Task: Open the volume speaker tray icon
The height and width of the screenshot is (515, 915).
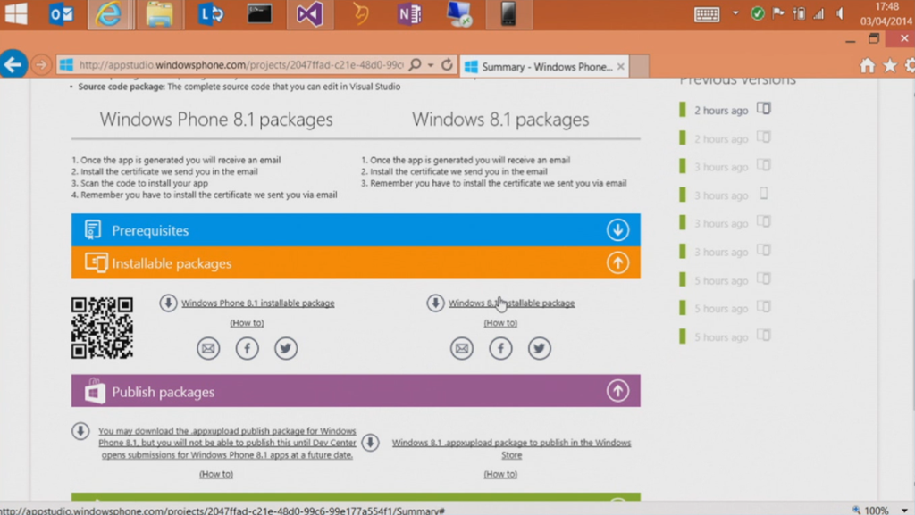Action: coord(840,13)
